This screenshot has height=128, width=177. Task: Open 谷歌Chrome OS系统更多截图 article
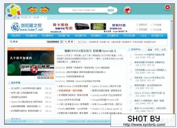click(x=73, y=86)
